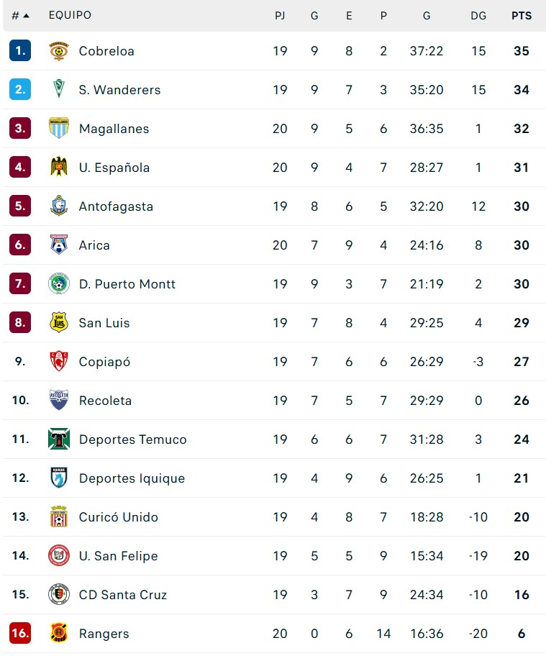Open the Magallanes shield logo
The height and width of the screenshot is (656, 546).
click(59, 129)
